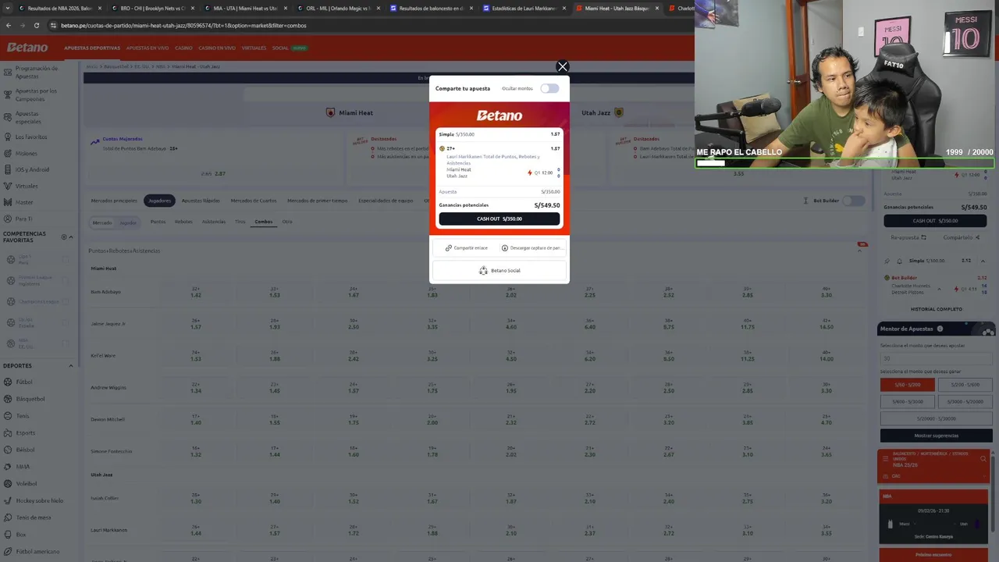The height and width of the screenshot is (562, 999).
Task: Collapse the DEPORTES section chevron
Action: (70, 366)
